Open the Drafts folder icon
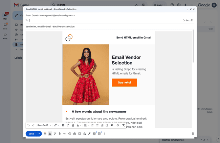Image resolution: width=220 pixels, height=143 pixels. 17,44
